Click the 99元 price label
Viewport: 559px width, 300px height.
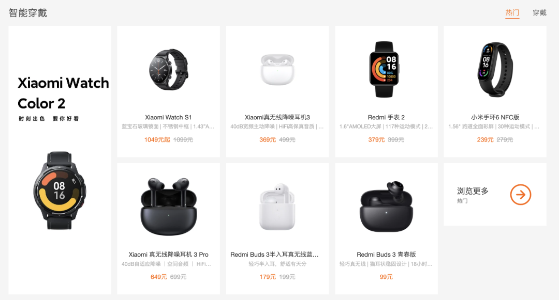coord(386,277)
